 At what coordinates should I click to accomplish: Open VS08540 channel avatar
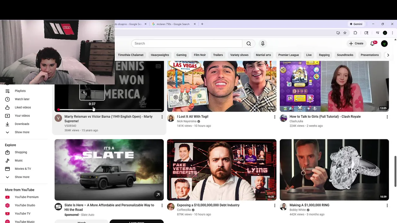tap(58, 118)
